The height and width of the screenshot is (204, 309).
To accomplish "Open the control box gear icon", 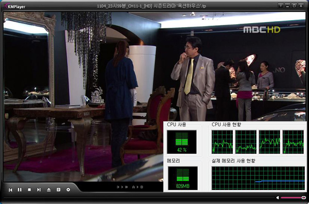I will pos(68,190).
